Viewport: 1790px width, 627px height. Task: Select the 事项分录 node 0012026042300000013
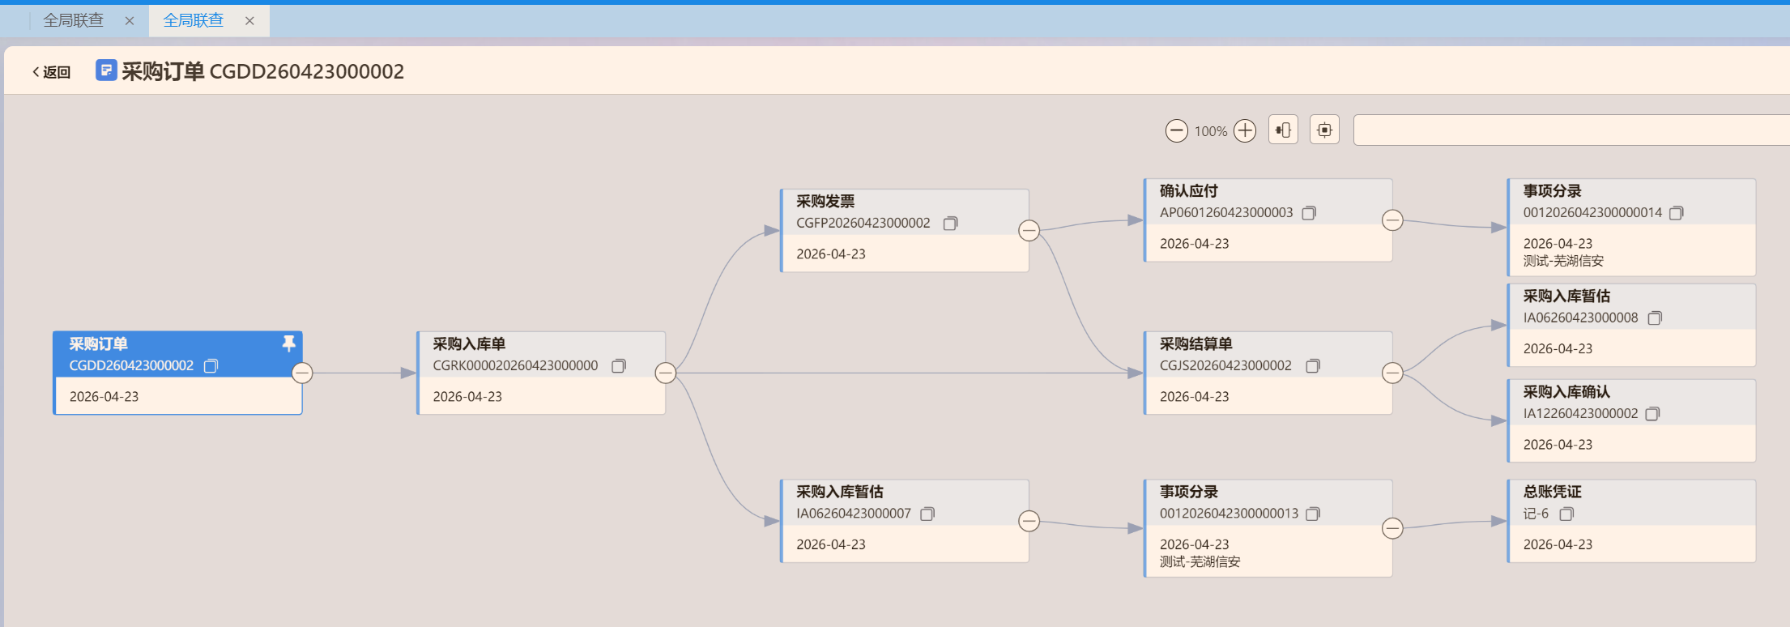pos(1268,528)
